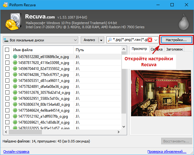194x155 pixels.
Task: Click green status dot for 14760032951_5580c5d10c_o.jpg
Action: point(15,98)
